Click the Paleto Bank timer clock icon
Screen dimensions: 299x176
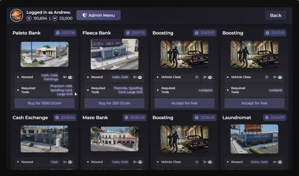[x=58, y=33]
